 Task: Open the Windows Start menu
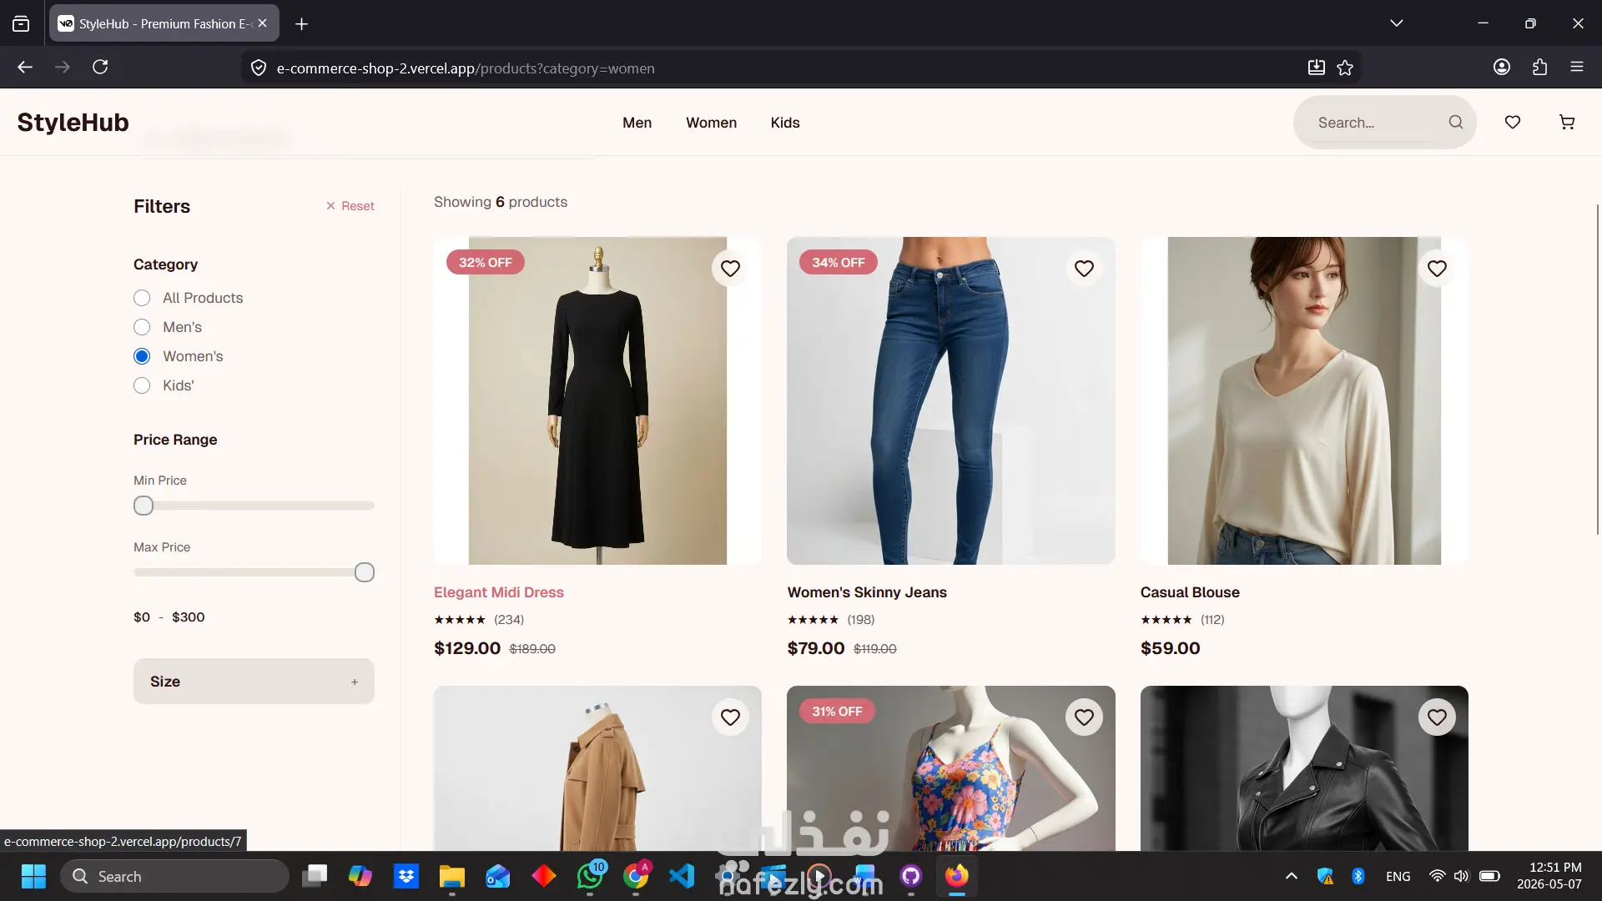[x=33, y=877]
